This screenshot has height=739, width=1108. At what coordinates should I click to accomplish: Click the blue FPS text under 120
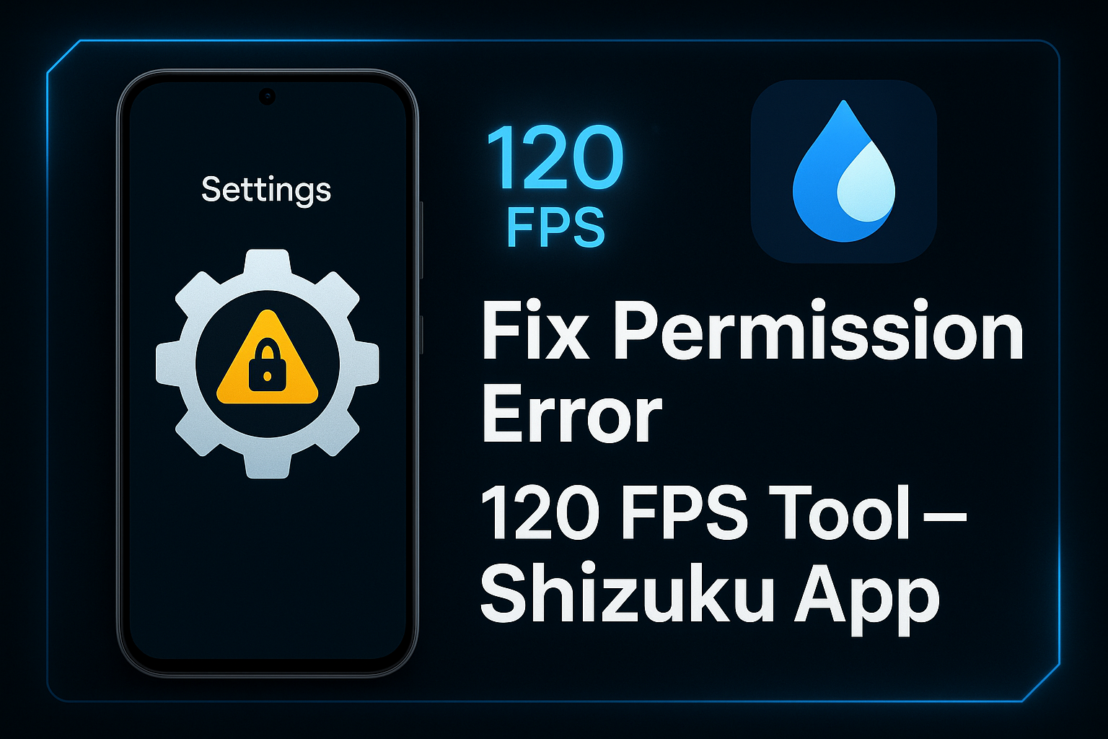click(x=555, y=228)
